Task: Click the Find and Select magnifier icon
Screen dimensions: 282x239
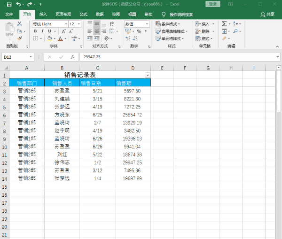Action: tap(235, 31)
